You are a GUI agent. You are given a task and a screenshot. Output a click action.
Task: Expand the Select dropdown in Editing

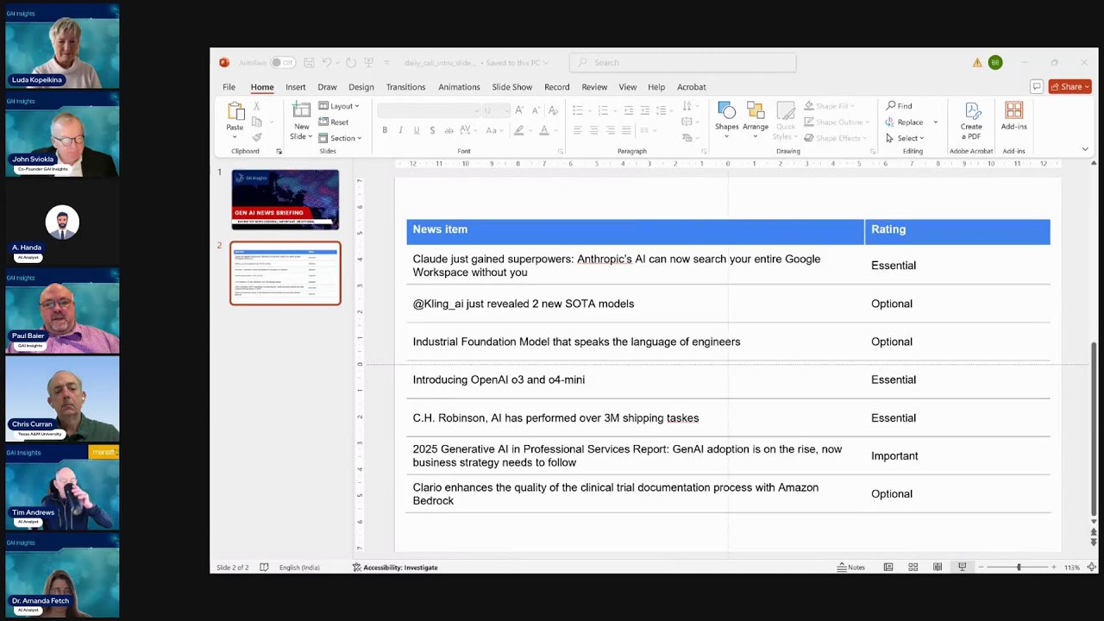905,138
